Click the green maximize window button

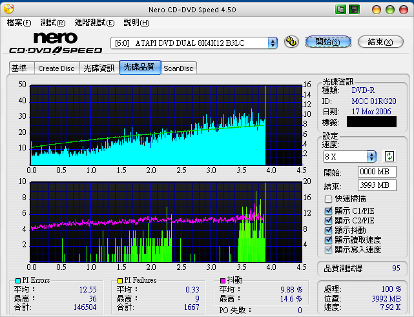coord(390,10)
